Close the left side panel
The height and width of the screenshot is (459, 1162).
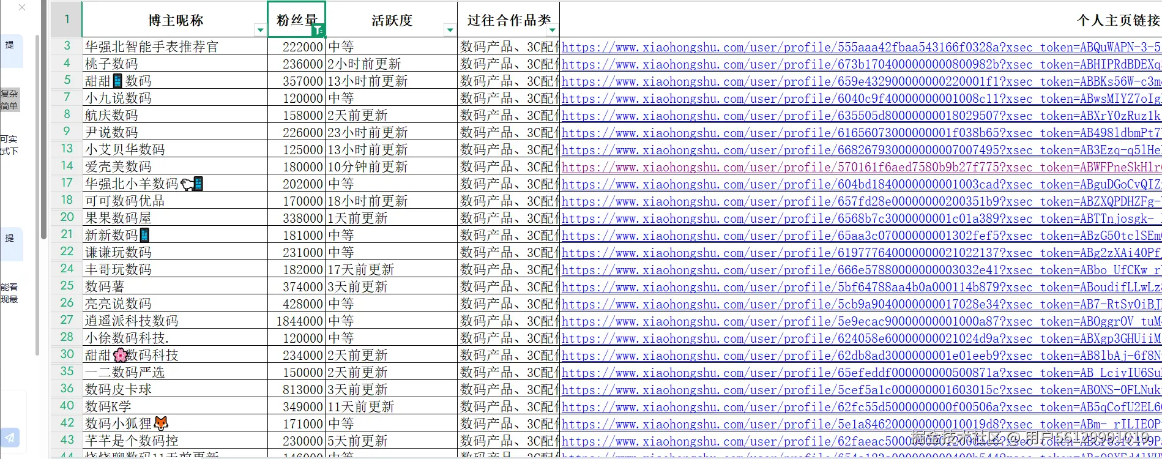[22, 8]
